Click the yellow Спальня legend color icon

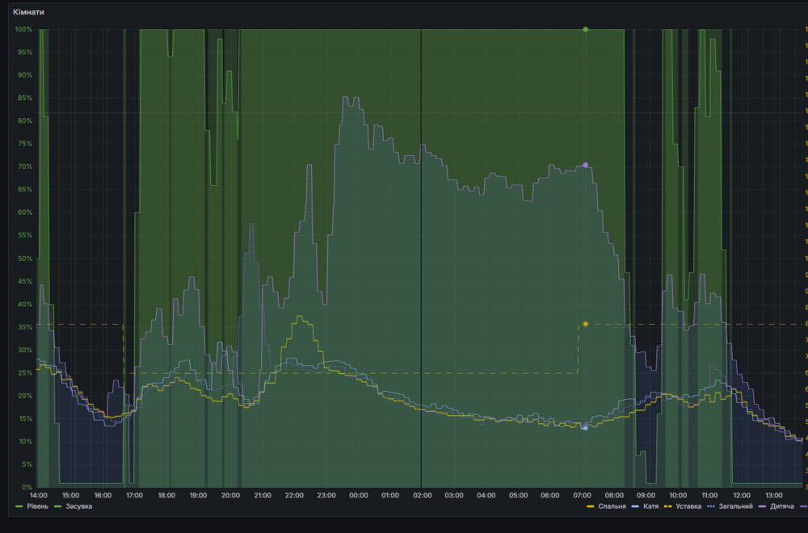[x=590, y=506]
